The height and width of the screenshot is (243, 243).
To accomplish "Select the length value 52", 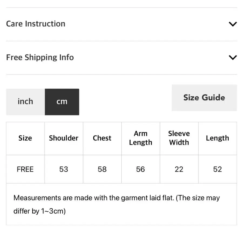I will tap(217, 169).
